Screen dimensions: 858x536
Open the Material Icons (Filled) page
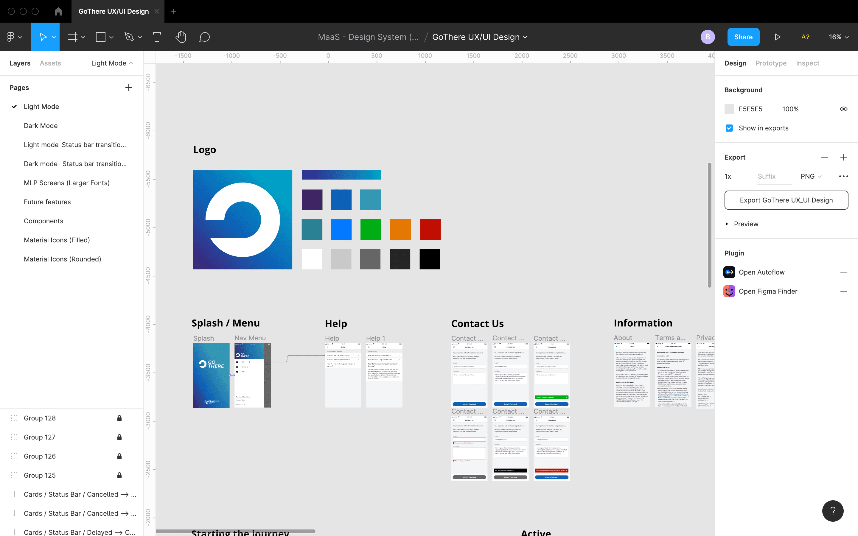[x=57, y=240]
